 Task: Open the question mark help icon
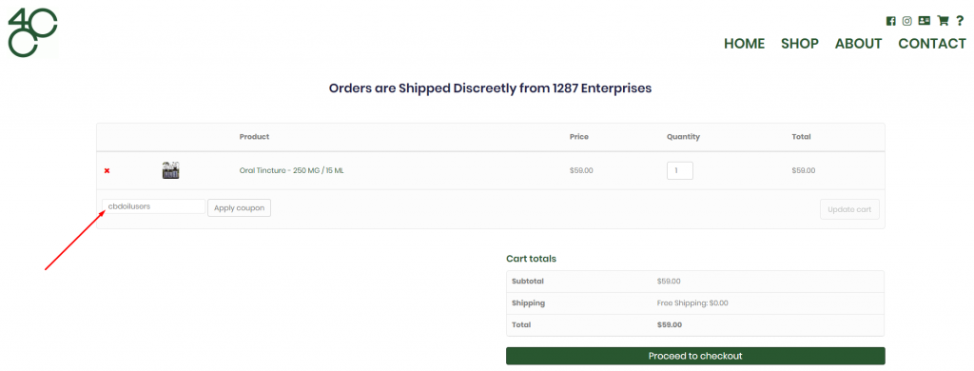pyautogui.click(x=960, y=21)
